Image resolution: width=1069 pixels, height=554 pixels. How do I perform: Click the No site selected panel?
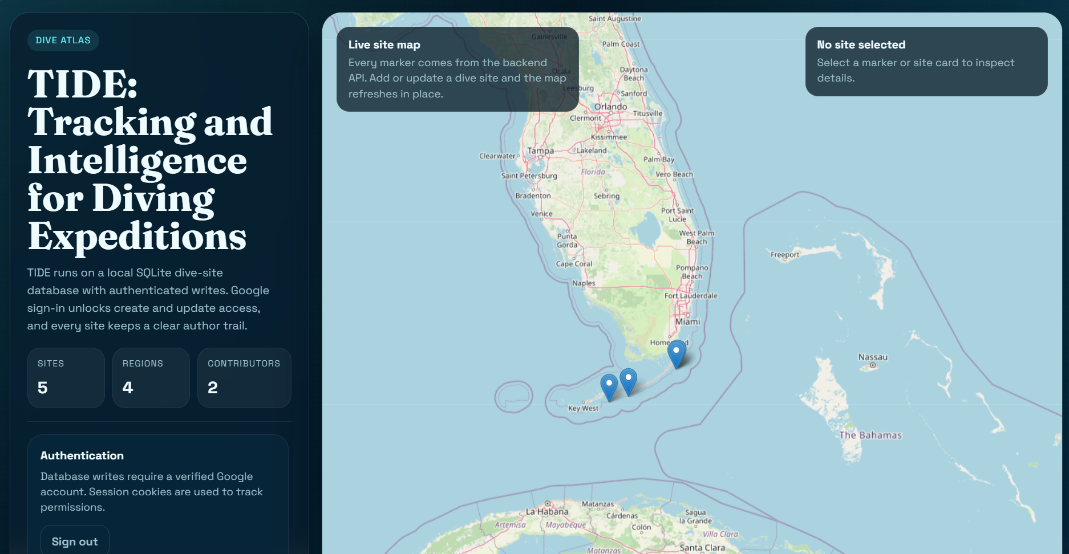926,62
